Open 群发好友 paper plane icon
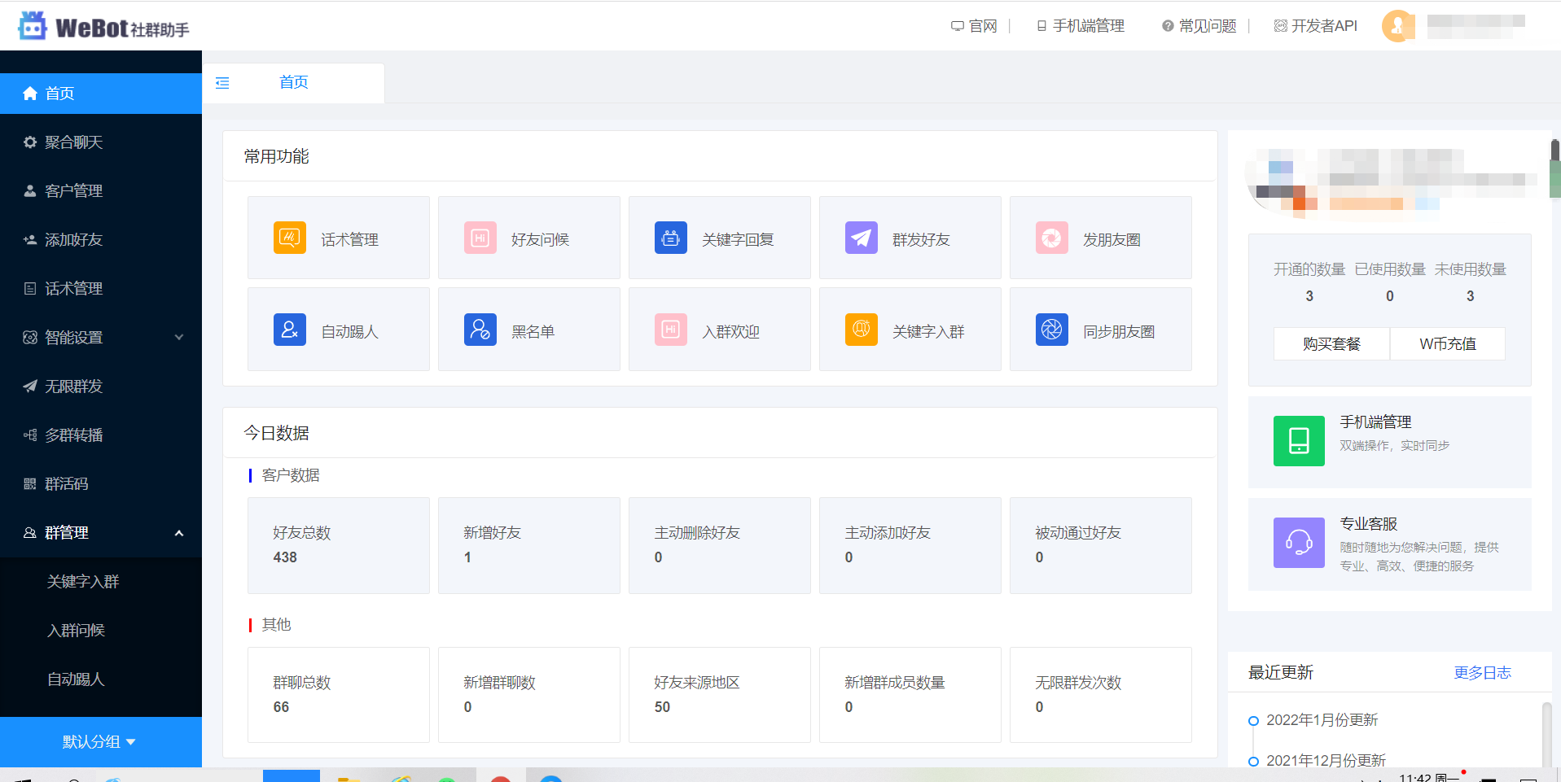The image size is (1561, 782). pyautogui.click(x=862, y=238)
